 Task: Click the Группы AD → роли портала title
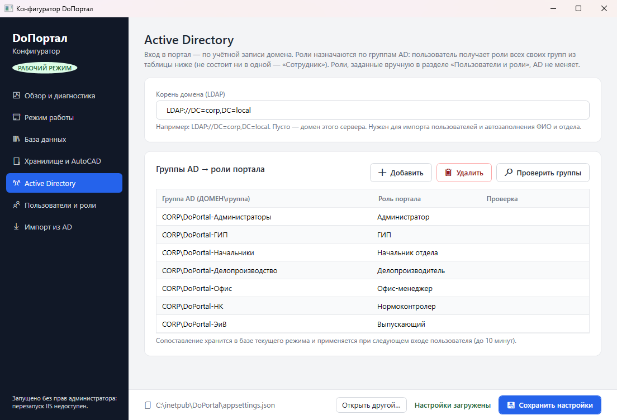pos(210,169)
